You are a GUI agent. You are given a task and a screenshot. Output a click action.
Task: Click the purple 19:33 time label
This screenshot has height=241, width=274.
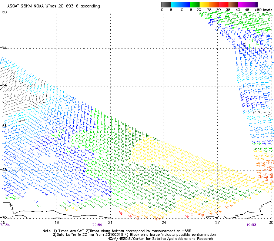[x=251, y=225]
